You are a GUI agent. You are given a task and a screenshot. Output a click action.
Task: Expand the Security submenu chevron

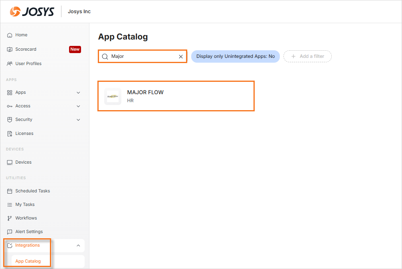click(78, 120)
